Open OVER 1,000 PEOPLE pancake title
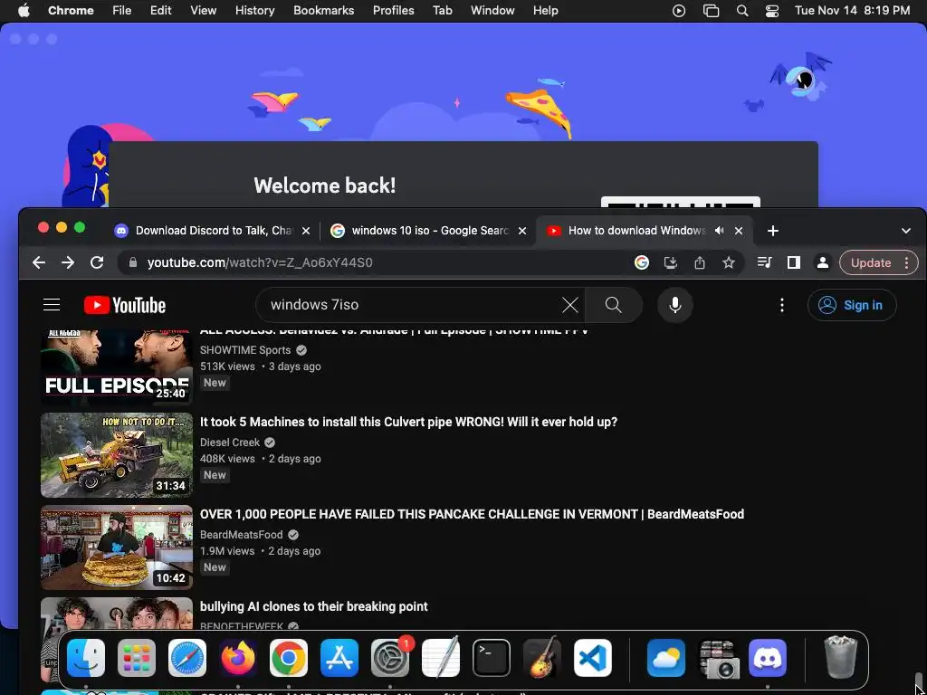Screen dimensions: 927x695 pos(472,514)
